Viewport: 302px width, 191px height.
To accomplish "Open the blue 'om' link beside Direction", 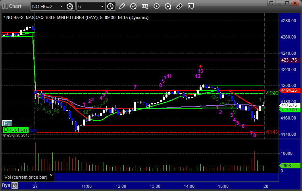I will click(33, 131).
